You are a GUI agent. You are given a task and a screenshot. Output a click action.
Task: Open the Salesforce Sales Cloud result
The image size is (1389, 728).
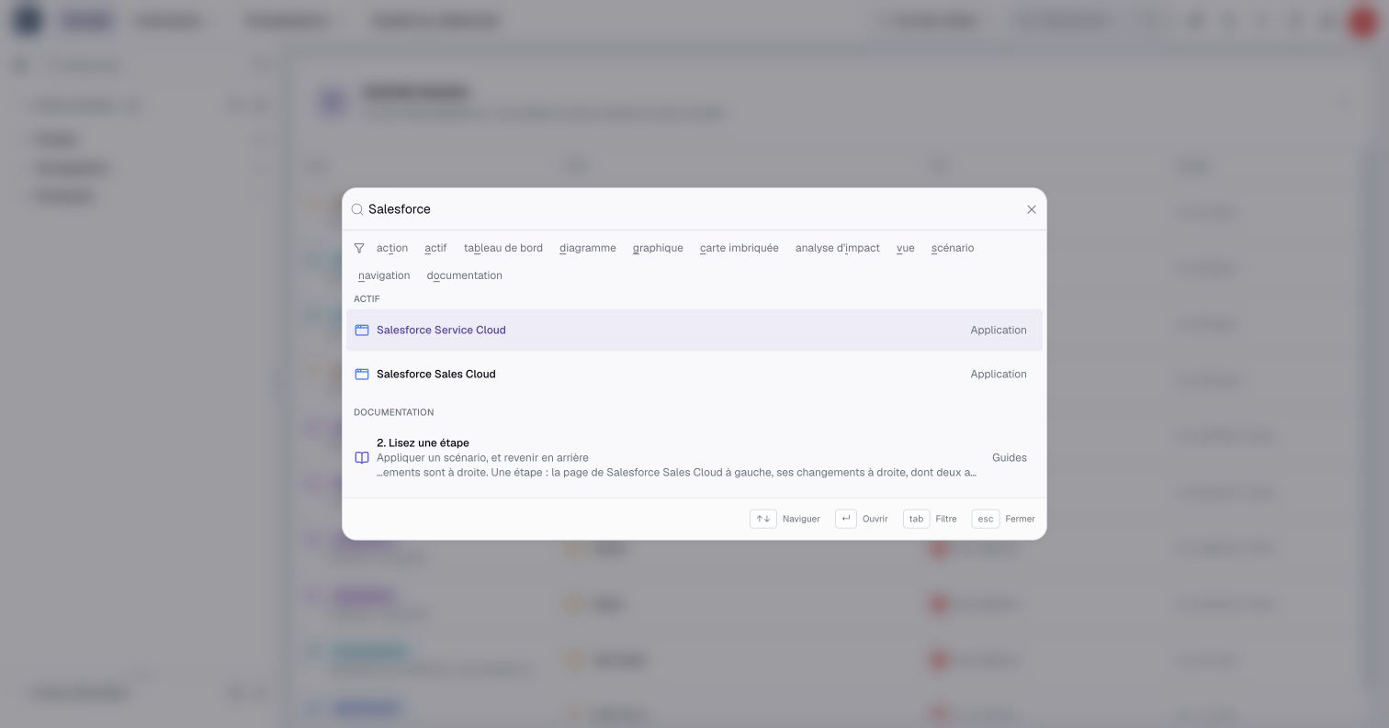694,375
